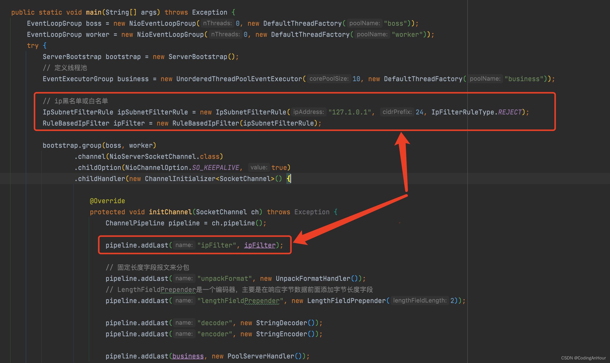Click the main method name
The image size is (610, 363).
(x=94, y=12)
